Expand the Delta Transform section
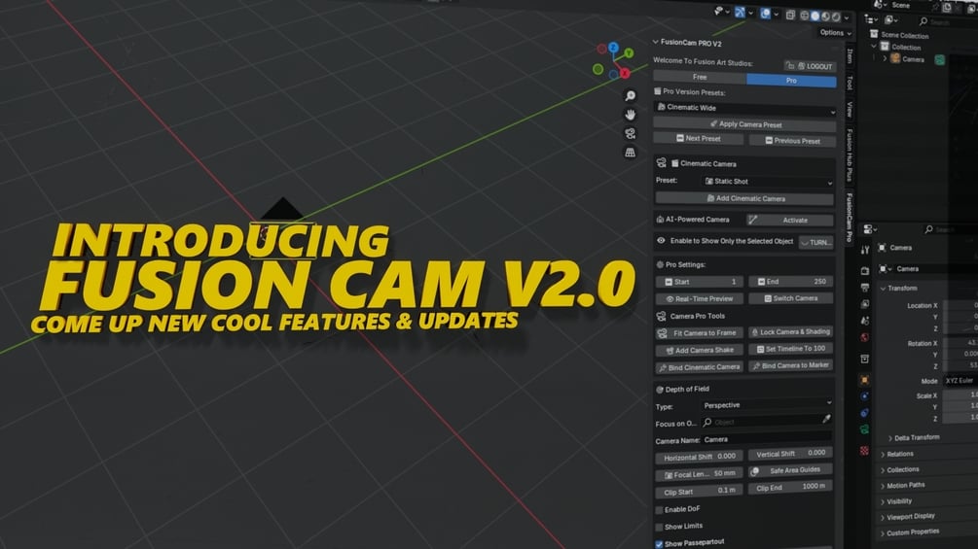Image resolution: width=978 pixels, height=549 pixels. click(890, 438)
